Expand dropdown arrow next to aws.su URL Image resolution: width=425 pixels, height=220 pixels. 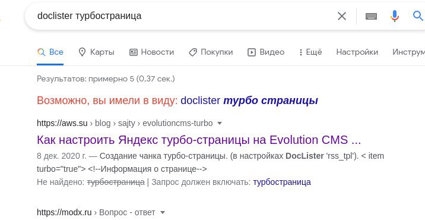(220, 123)
